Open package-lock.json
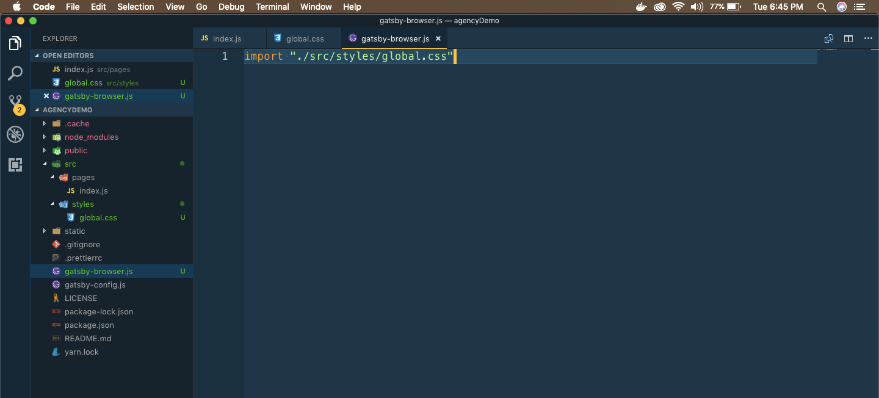This screenshot has height=398, width=879. 112,311
